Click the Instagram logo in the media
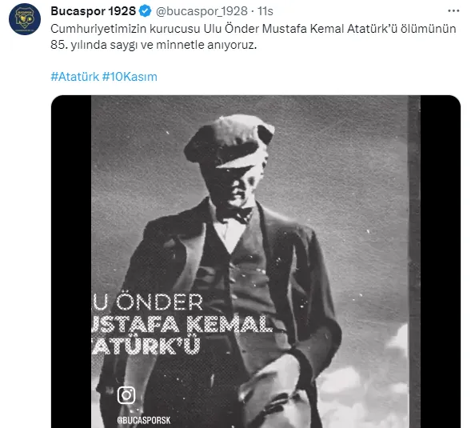 pos(126,395)
